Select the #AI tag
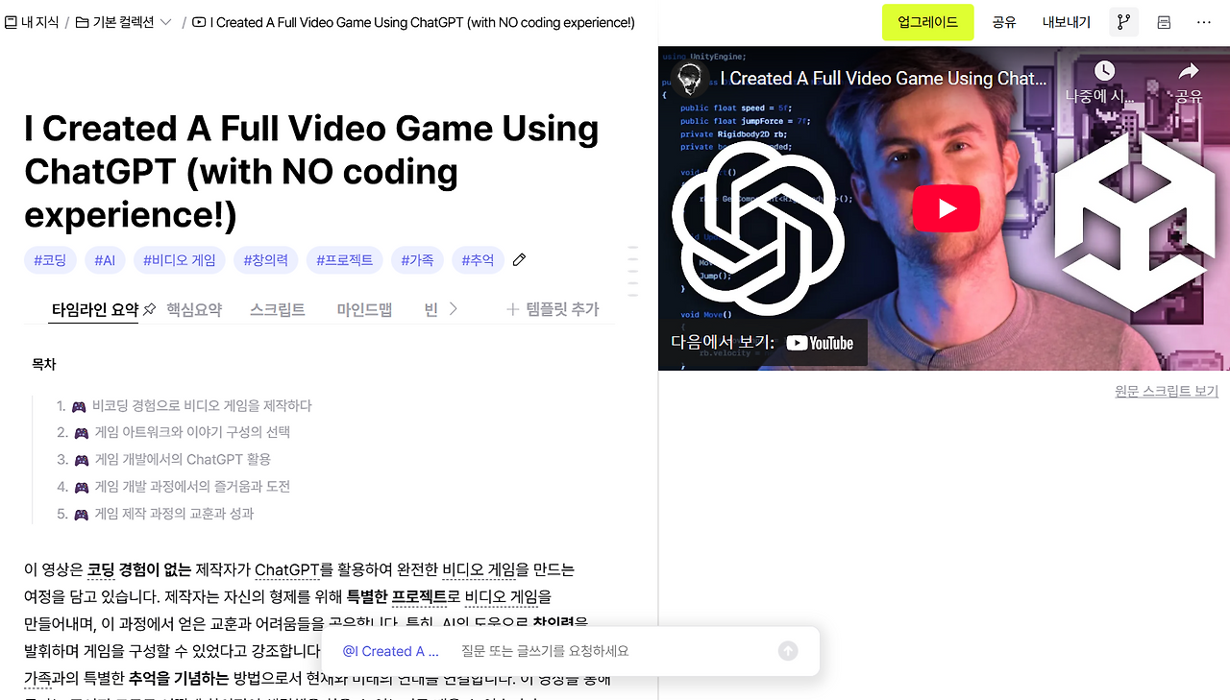 point(105,260)
